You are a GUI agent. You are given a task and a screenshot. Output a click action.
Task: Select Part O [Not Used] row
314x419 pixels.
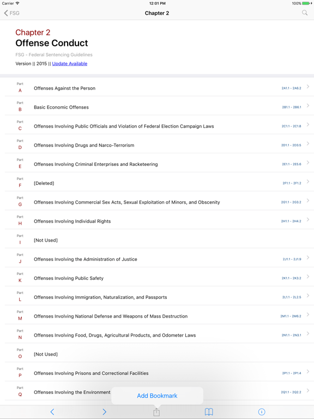pos(157,352)
